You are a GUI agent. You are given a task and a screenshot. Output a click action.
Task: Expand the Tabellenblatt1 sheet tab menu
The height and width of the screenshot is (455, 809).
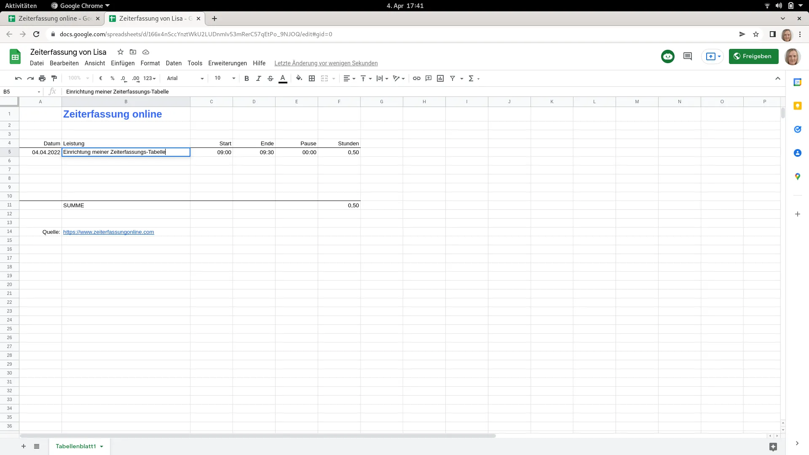102,447
